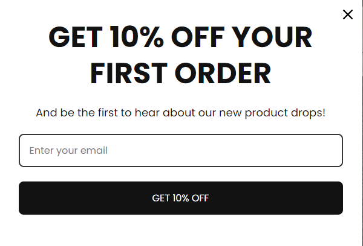
Task: Click the word 'GET' in the headline
Action: (77, 38)
